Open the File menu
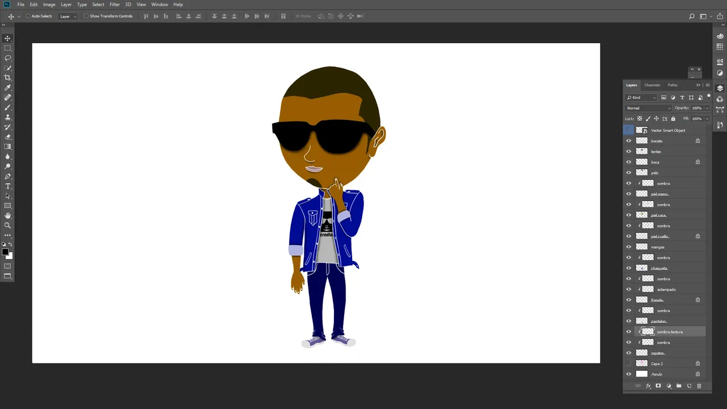 pyautogui.click(x=21, y=5)
